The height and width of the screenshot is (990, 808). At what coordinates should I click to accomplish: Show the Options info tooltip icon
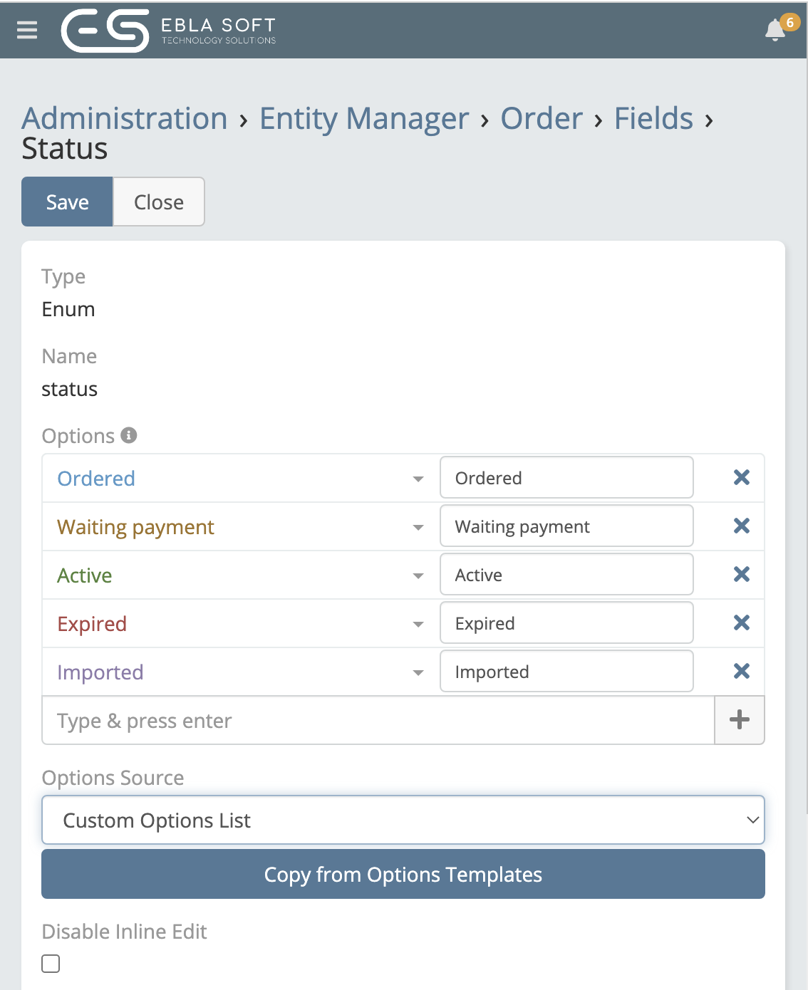pyautogui.click(x=129, y=435)
